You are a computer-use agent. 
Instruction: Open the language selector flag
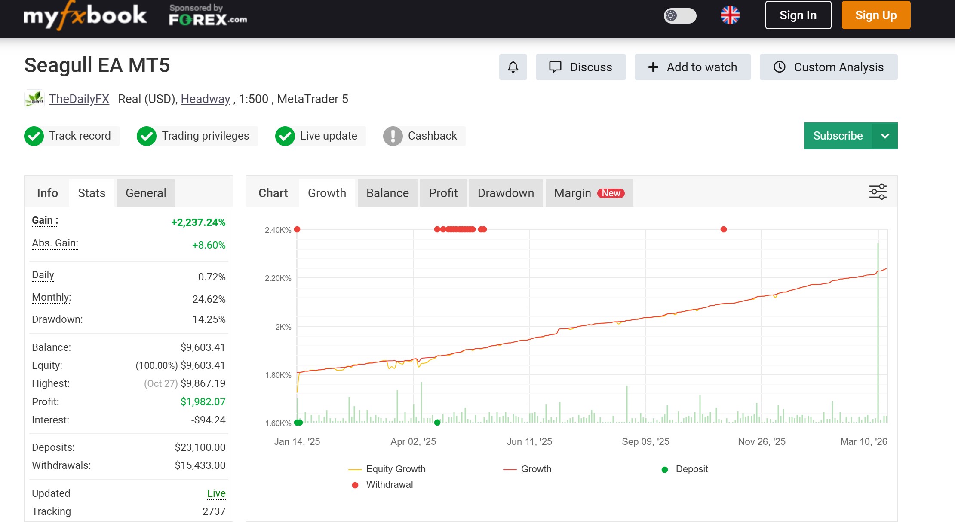(x=730, y=15)
